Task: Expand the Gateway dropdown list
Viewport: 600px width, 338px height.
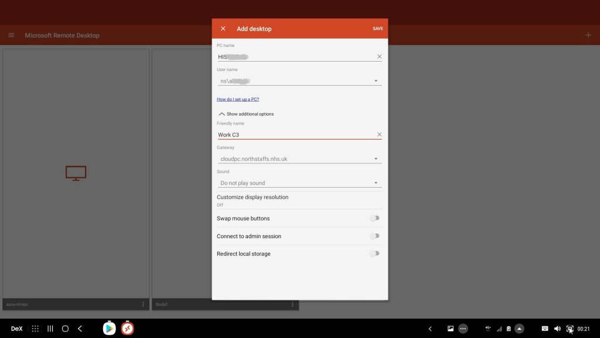Action: coord(376,159)
